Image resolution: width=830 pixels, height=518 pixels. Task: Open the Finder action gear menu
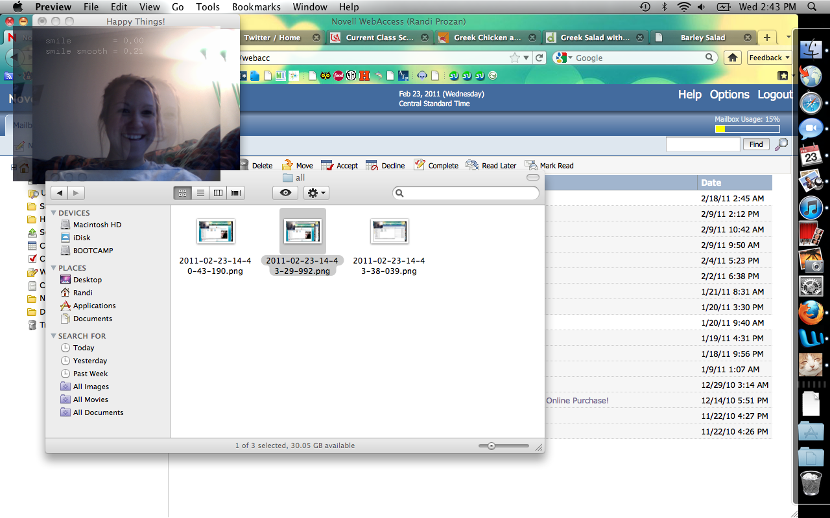316,193
